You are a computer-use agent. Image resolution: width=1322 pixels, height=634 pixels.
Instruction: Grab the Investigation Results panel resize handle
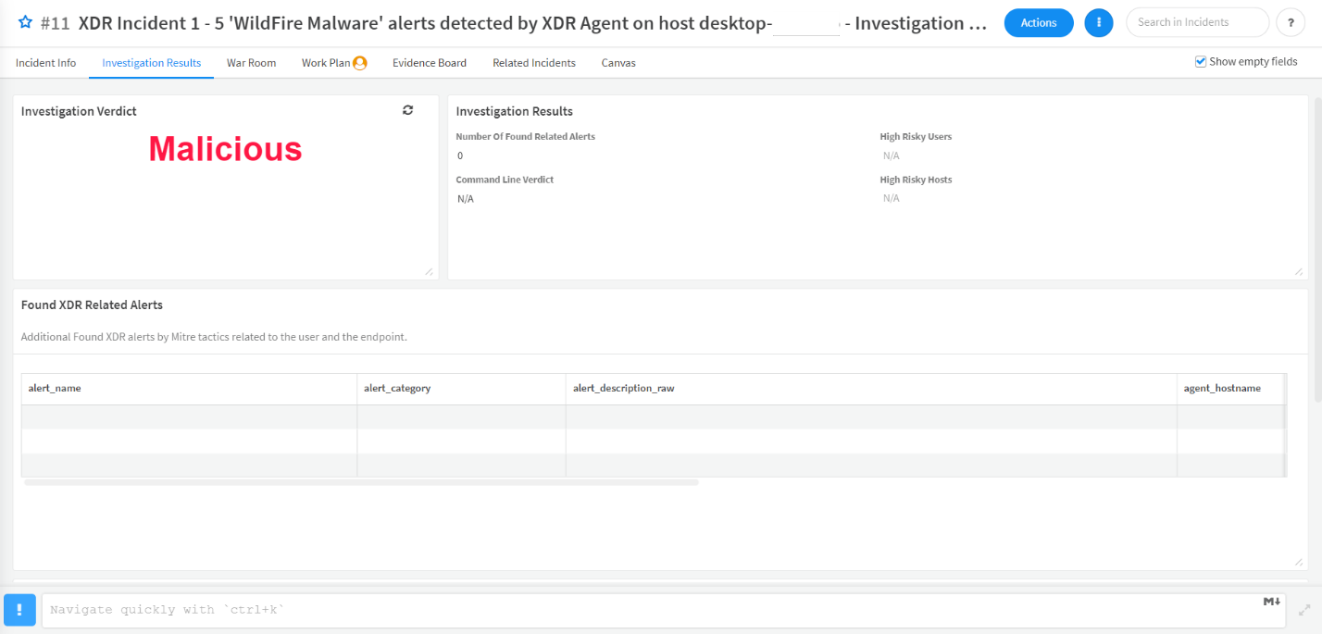click(x=1299, y=271)
